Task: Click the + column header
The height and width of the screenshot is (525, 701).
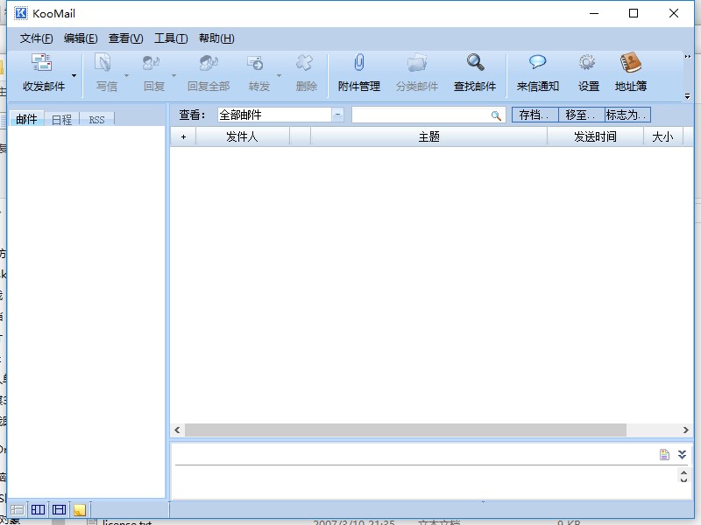Action: [x=183, y=136]
